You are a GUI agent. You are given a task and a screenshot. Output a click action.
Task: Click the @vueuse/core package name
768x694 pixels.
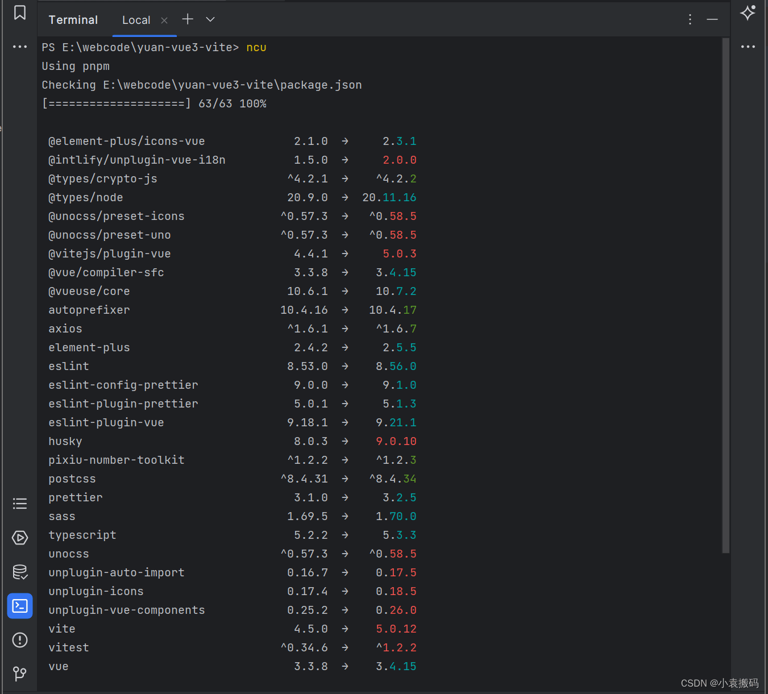[x=89, y=291]
